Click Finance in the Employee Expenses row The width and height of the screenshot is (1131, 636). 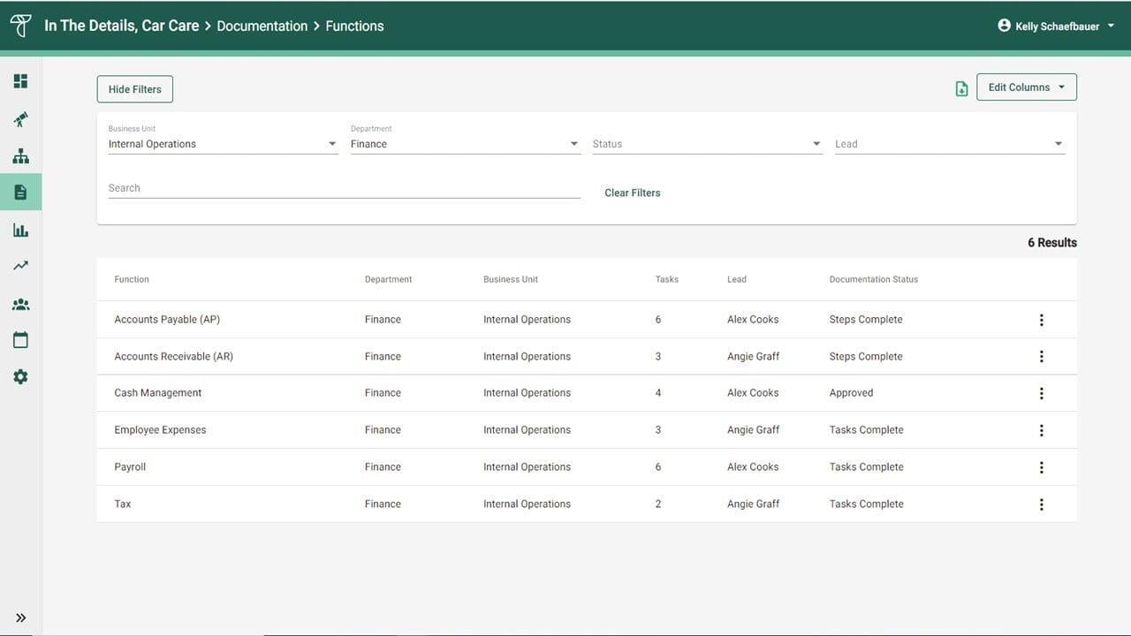[x=383, y=430]
